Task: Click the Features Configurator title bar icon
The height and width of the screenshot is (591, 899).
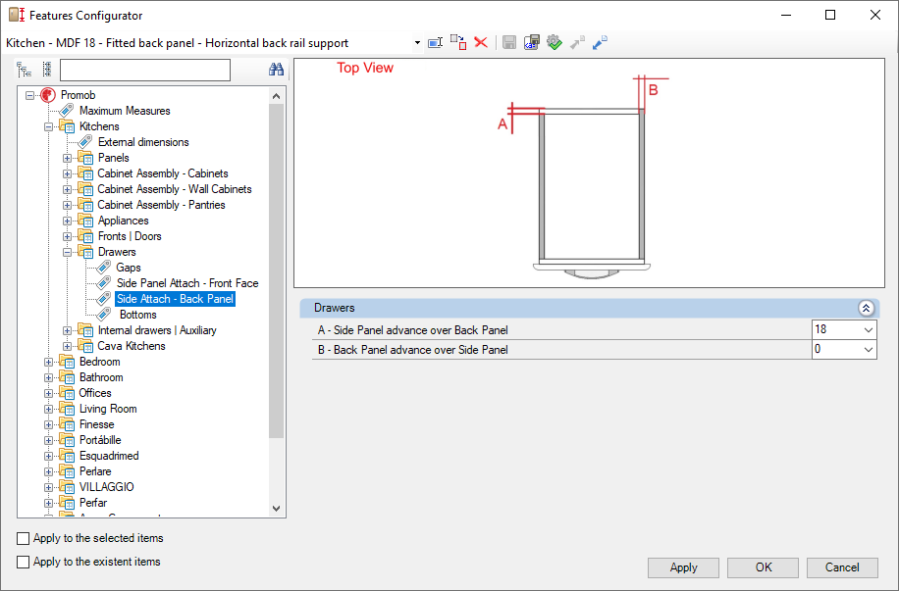Action: point(18,15)
